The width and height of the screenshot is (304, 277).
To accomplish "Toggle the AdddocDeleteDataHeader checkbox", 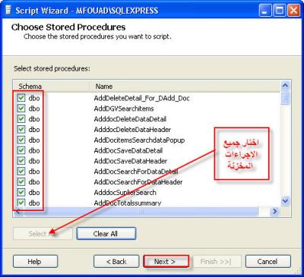I will [x=21, y=130].
